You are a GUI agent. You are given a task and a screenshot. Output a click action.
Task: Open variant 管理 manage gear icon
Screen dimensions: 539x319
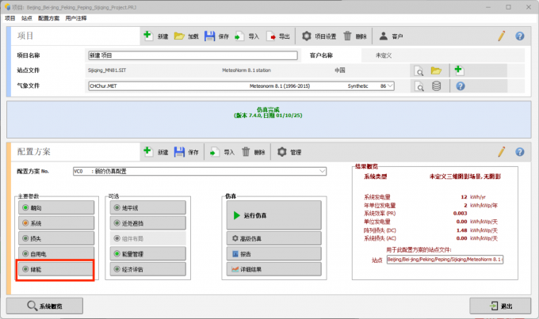(x=282, y=152)
